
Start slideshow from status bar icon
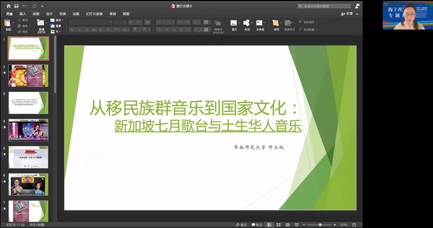tap(296, 225)
